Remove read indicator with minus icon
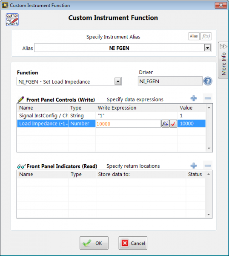Viewport: 229px width, 256px height. (208, 166)
